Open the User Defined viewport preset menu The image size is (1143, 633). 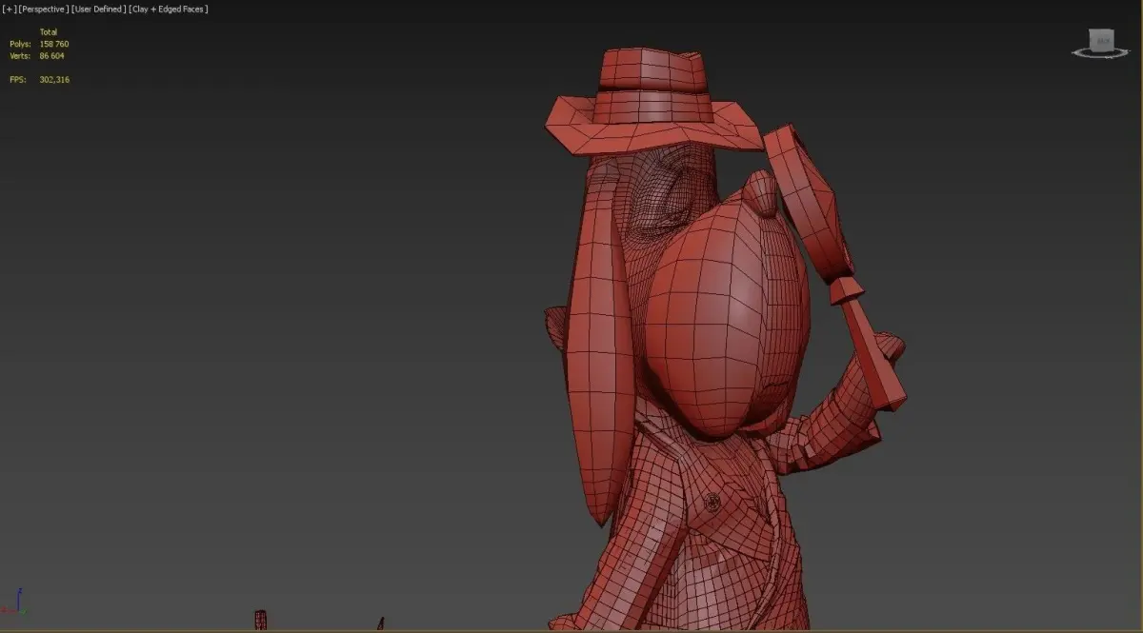(99, 9)
